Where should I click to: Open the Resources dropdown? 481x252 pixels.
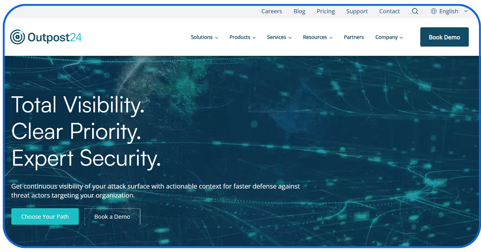tap(317, 37)
